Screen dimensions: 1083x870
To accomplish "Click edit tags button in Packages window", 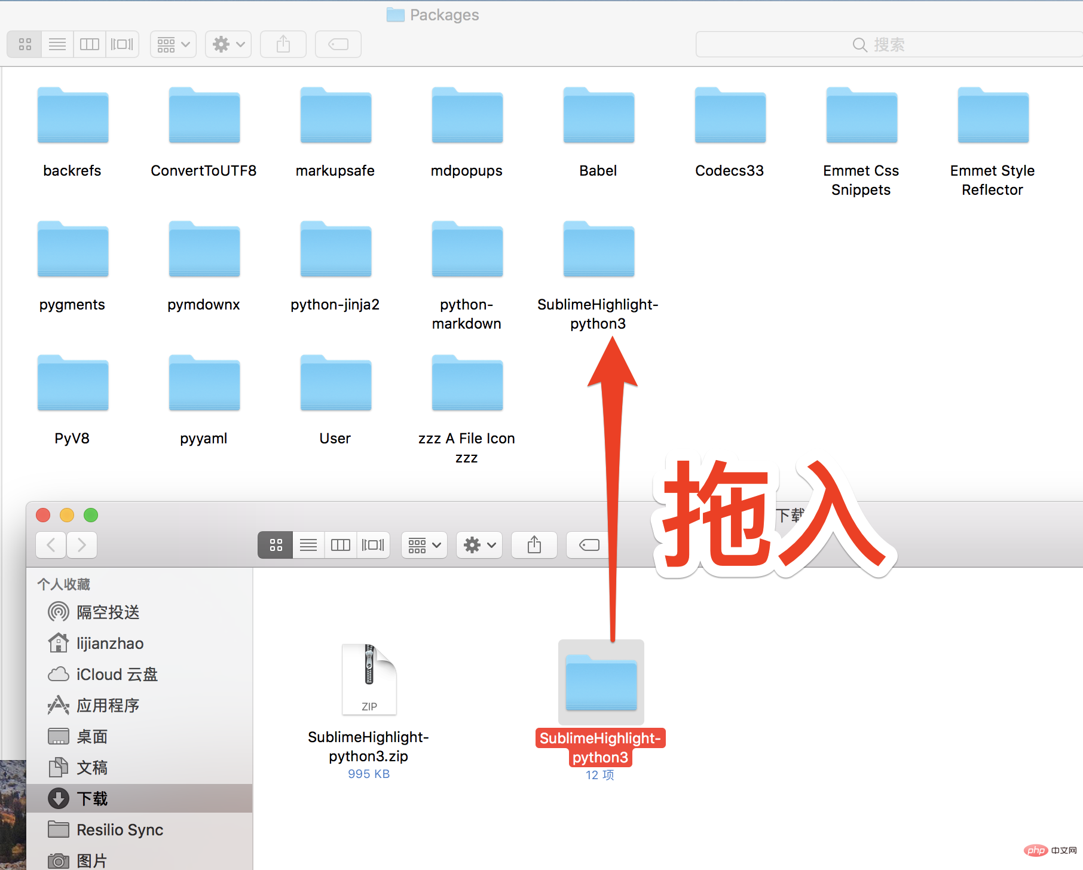I will click(338, 44).
